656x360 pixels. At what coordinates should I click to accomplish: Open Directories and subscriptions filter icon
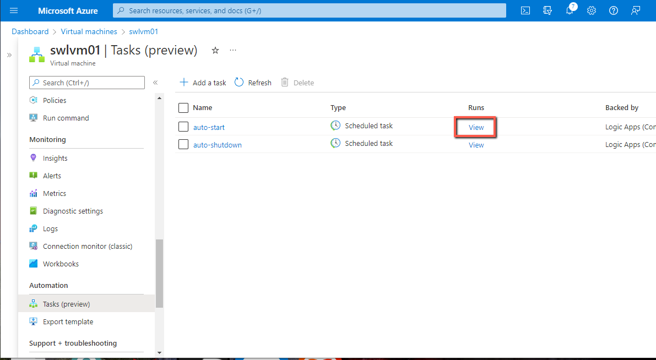(x=547, y=10)
